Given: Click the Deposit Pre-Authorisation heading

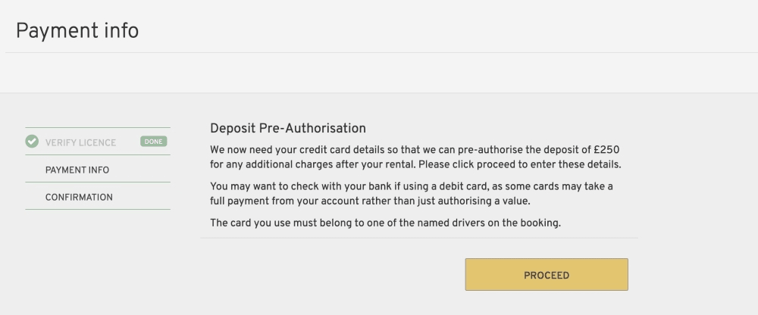Looking at the screenshot, I should click(288, 128).
